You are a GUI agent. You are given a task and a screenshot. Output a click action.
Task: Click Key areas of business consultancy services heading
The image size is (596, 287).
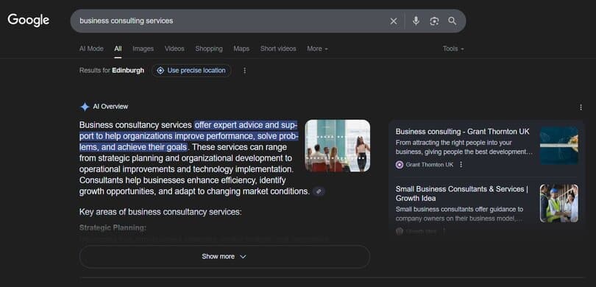point(160,212)
